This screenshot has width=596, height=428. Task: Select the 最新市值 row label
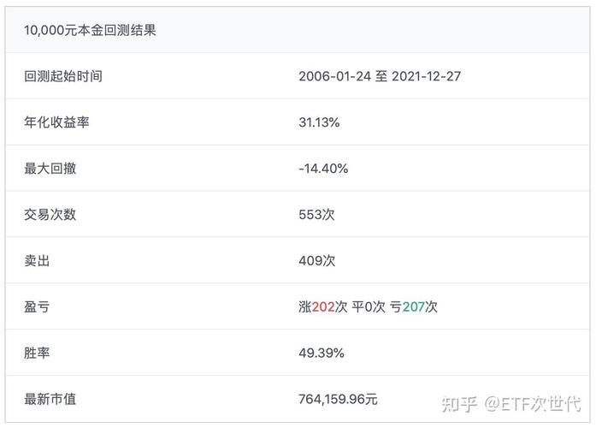point(50,399)
